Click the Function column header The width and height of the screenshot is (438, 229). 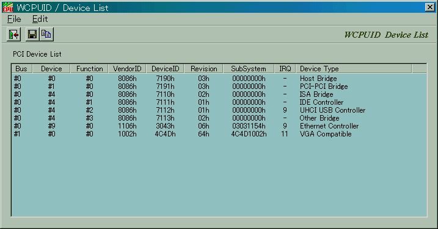point(89,69)
